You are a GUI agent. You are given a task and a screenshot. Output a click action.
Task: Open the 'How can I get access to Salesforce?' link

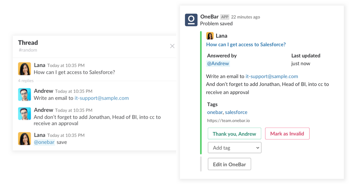pos(246,44)
